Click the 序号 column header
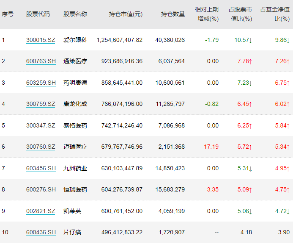This screenshot has width=293, height=244. click(x=8, y=14)
